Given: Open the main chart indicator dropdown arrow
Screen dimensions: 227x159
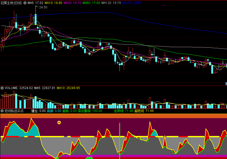Looking at the screenshot, I should [x=25, y=3].
